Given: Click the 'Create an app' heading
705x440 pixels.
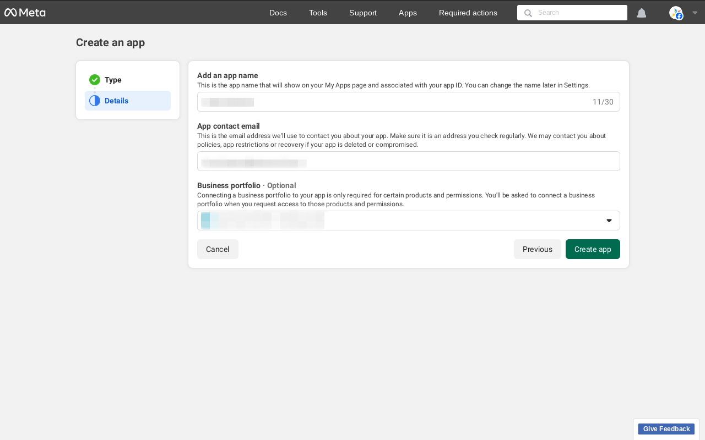Looking at the screenshot, I should tap(110, 42).
